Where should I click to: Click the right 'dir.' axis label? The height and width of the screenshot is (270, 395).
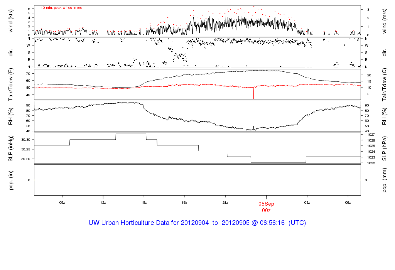tap(384, 53)
